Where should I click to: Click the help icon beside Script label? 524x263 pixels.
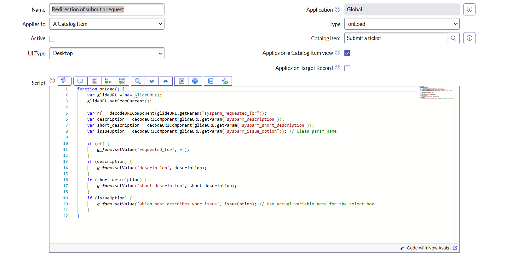click(x=52, y=81)
